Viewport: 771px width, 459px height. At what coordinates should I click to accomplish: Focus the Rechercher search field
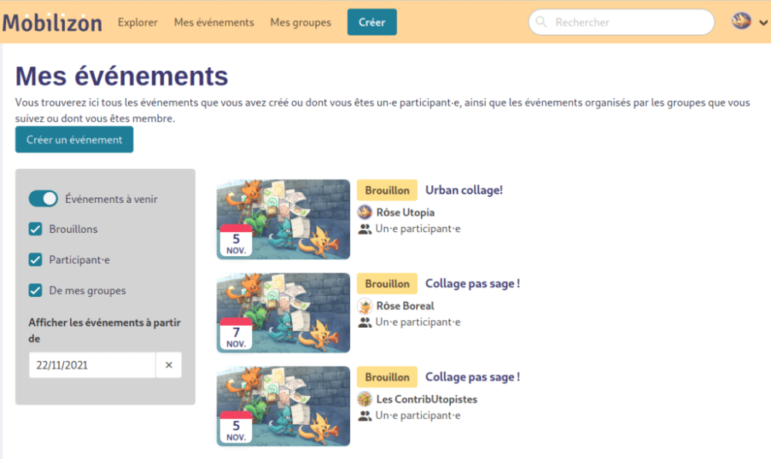(x=628, y=22)
